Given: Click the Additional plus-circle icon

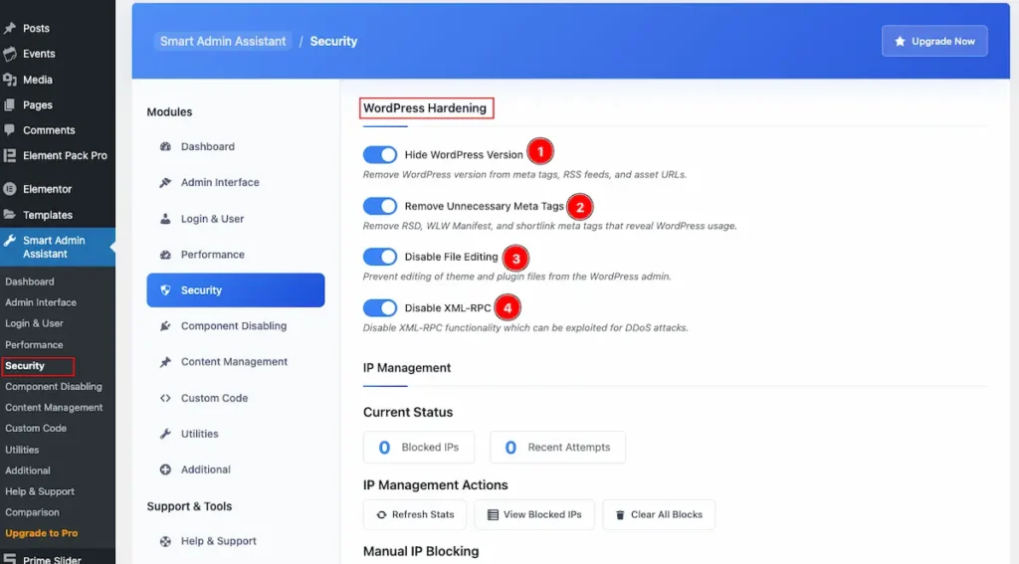Looking at the screenshot, I should point(165,470).
